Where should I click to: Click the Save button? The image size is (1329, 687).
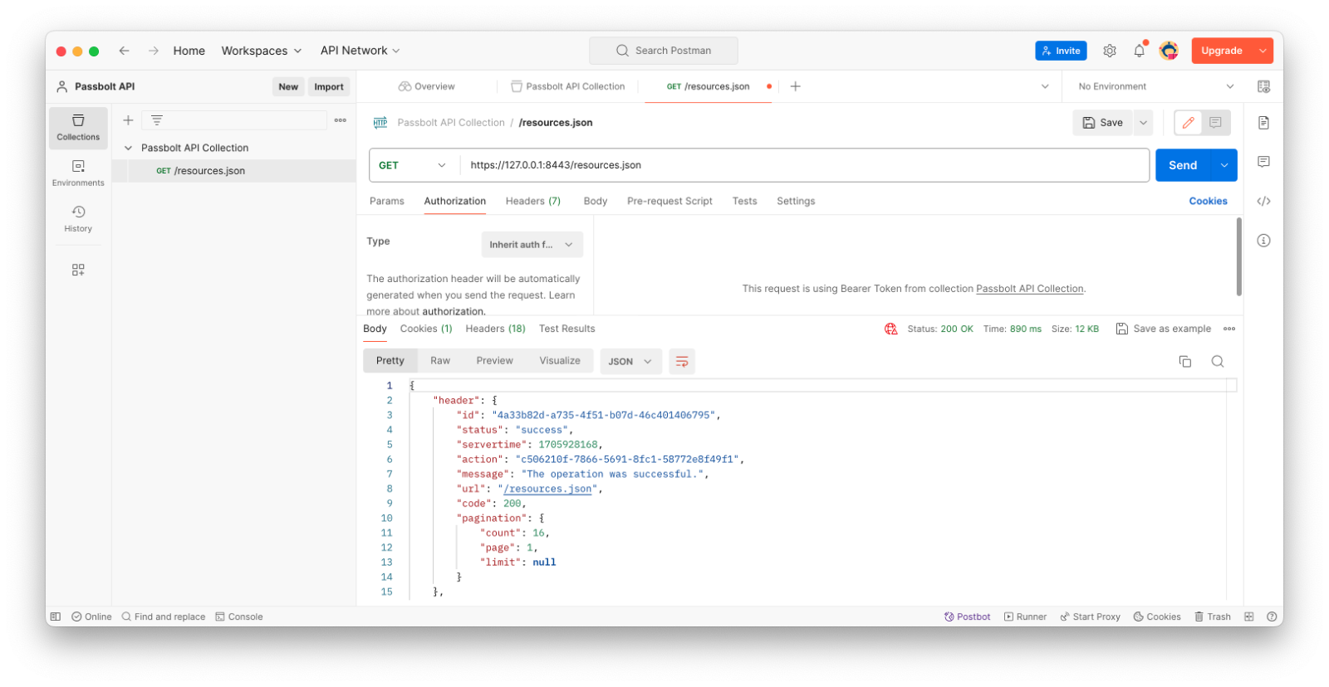(x=1102, y=123)
